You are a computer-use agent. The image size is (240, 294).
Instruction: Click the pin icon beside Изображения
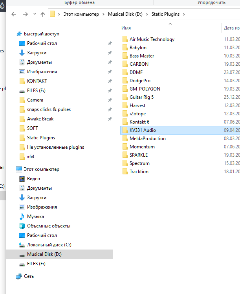110,72
